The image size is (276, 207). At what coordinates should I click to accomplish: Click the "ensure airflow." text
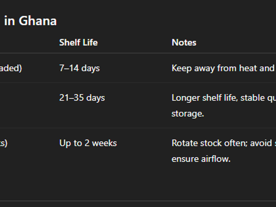[x=201, y=159]
